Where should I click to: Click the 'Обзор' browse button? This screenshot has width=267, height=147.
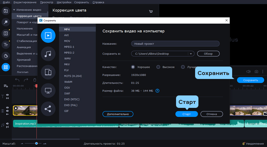click(208, 54)
